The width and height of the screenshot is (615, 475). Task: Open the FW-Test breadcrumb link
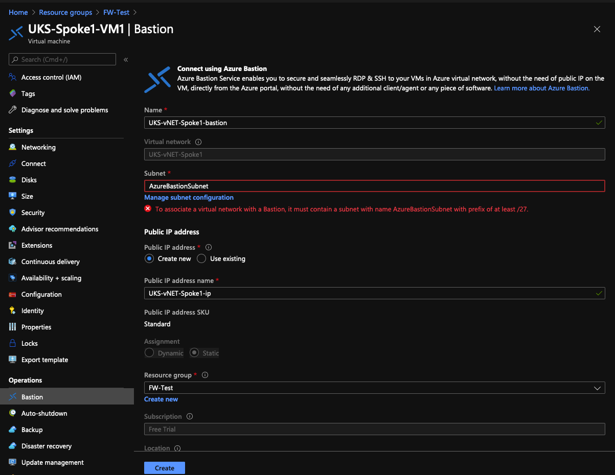coord(117,12)
